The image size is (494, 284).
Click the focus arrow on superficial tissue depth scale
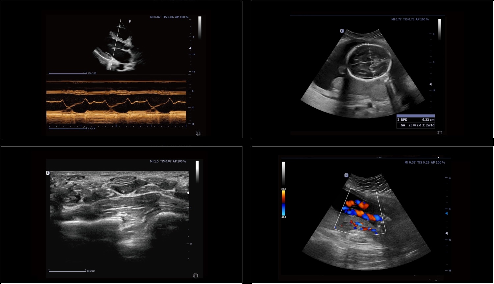pos(188,193)
